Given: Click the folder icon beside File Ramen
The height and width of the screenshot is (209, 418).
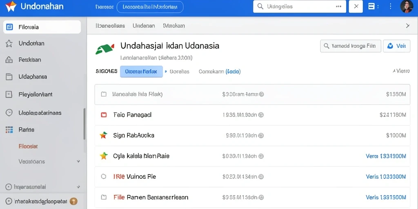Looking at the screenshot, I should point(104,197).
